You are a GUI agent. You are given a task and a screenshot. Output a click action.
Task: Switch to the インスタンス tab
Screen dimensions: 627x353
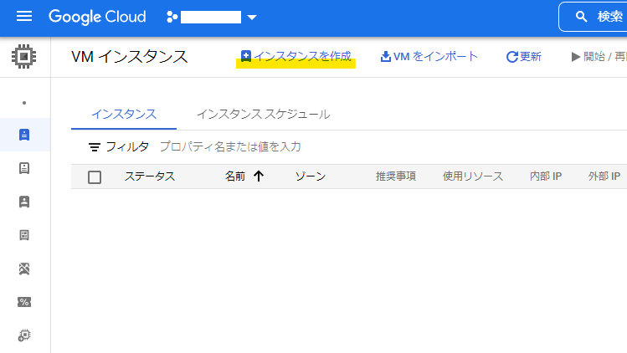(x=124, y=115)
